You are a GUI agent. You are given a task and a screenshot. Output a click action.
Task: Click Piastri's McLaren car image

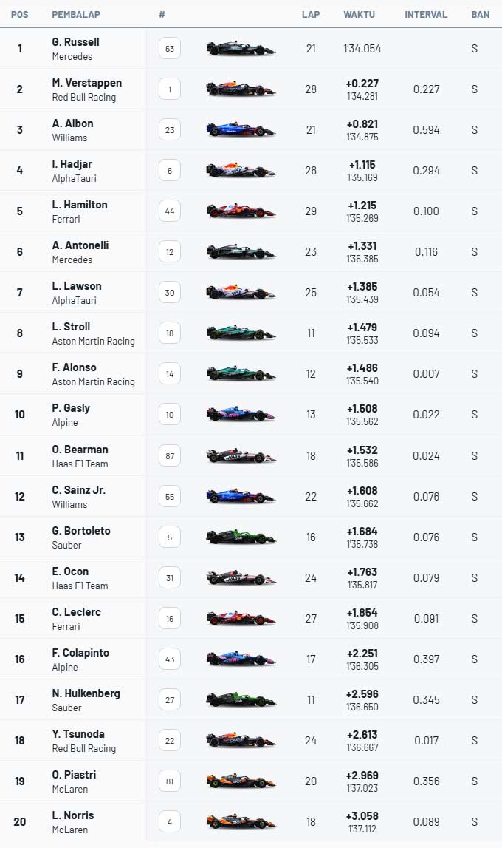(240, 781)
